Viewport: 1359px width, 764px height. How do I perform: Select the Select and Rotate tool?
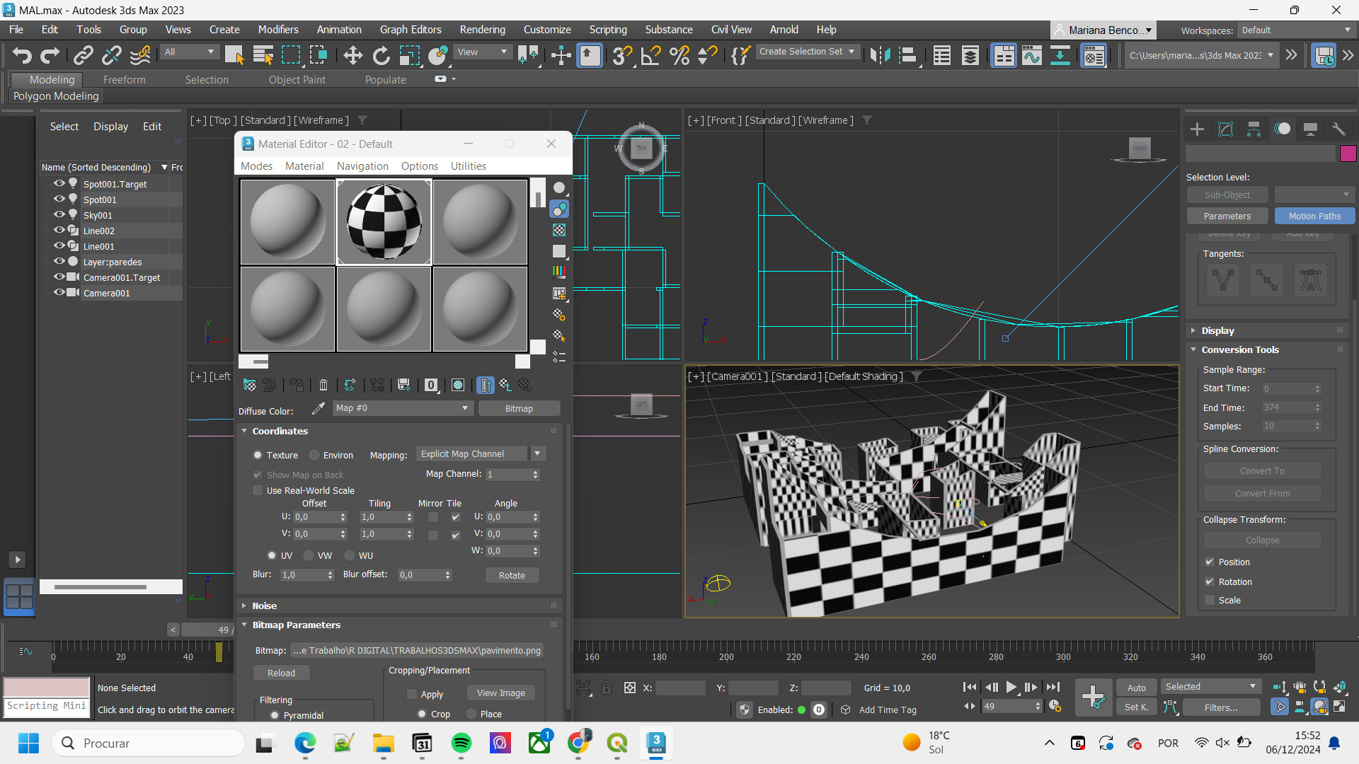[382, 55]
